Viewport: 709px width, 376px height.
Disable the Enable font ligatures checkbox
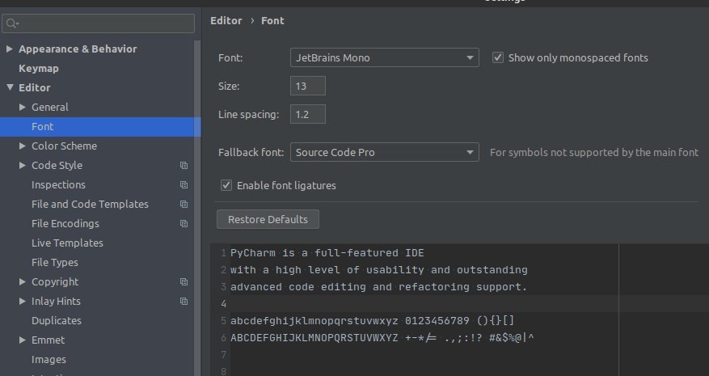point(226,185)
